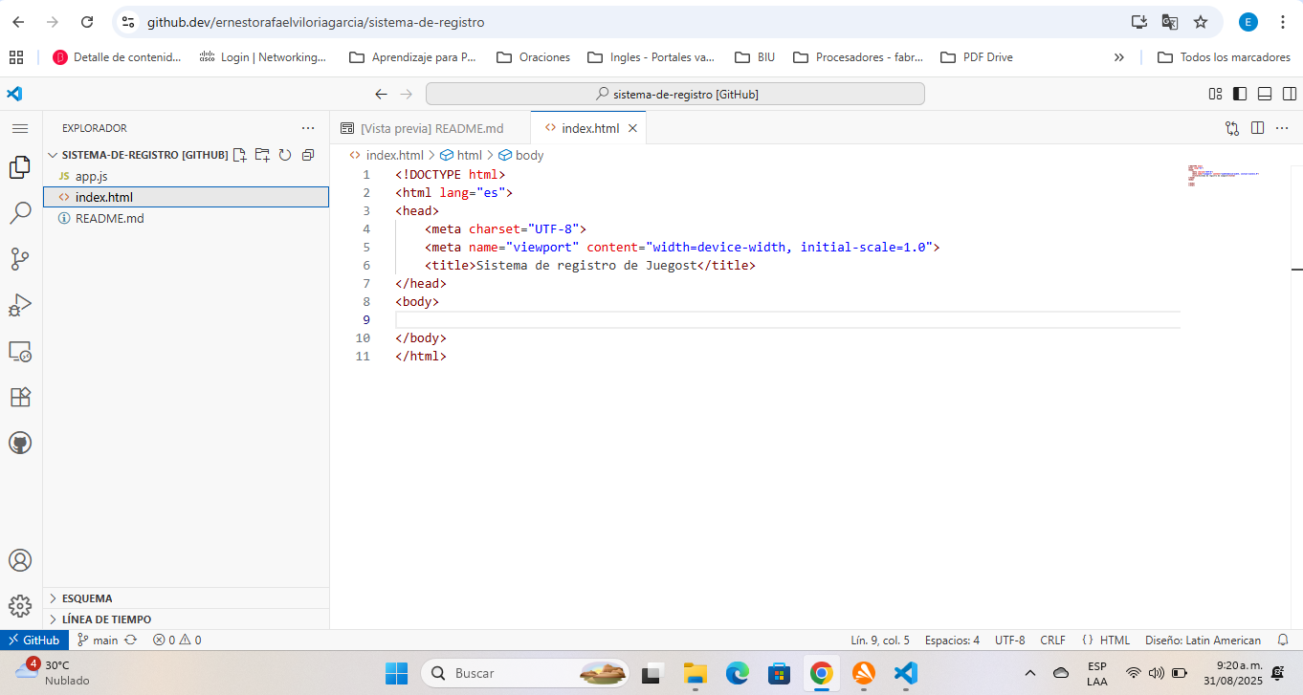Viewport: 1303px width, 695px height.
Task: Change CRLF end of line sequence
Action: tap(1052, 641)
